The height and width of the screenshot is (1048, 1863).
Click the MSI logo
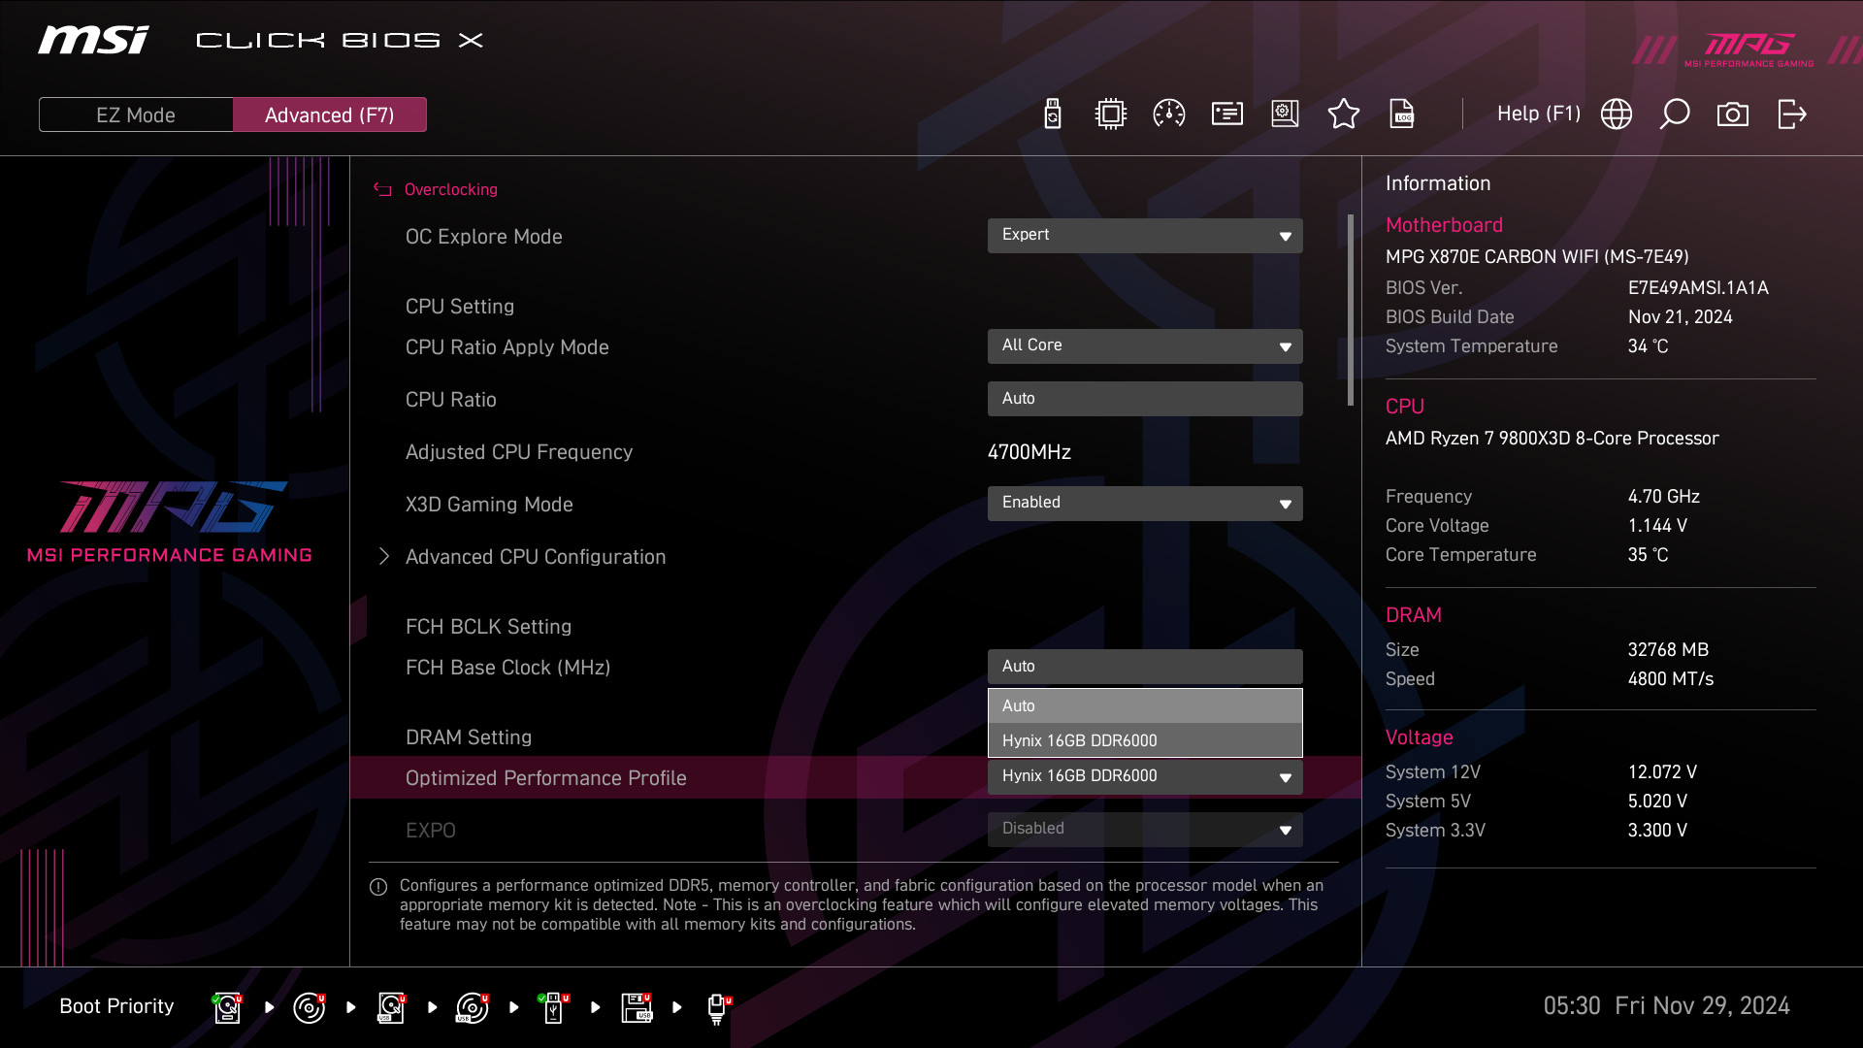point(93,40)
